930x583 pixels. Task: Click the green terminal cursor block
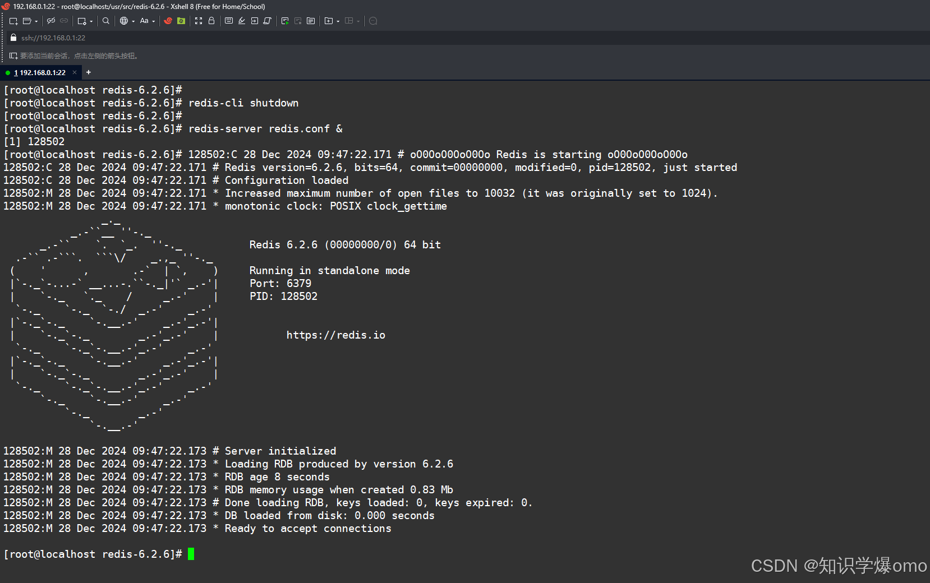pyautogui.click(x=191, y=554)
